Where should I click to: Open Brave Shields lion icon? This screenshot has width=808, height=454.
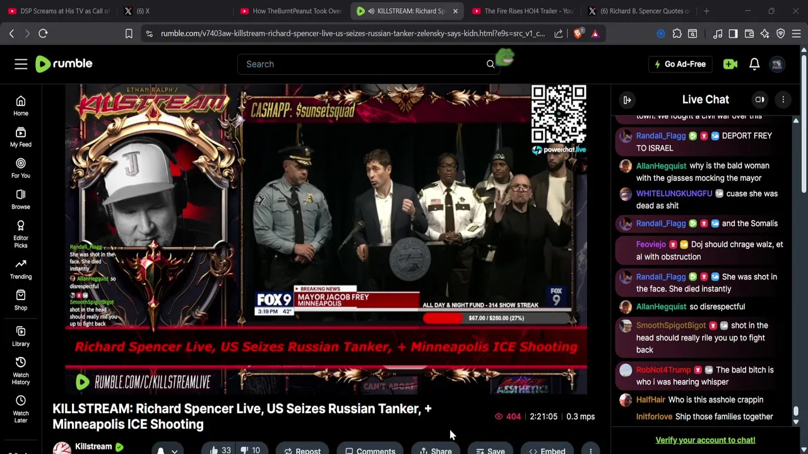(x=578, y=33)
